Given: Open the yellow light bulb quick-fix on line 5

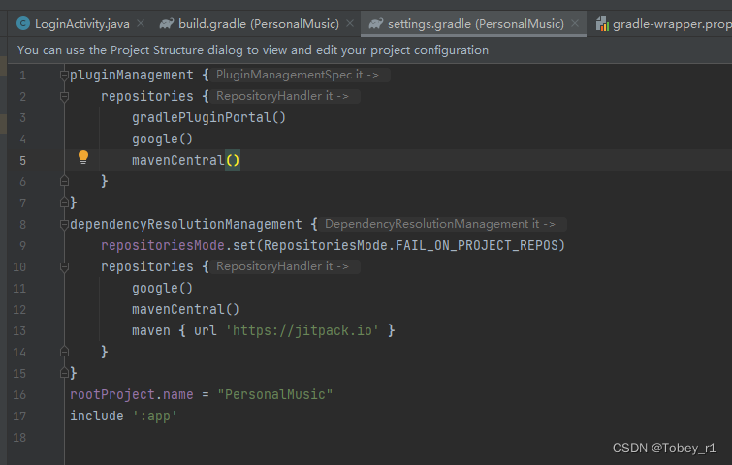Looking at the screenshot, I should [83, 157].
